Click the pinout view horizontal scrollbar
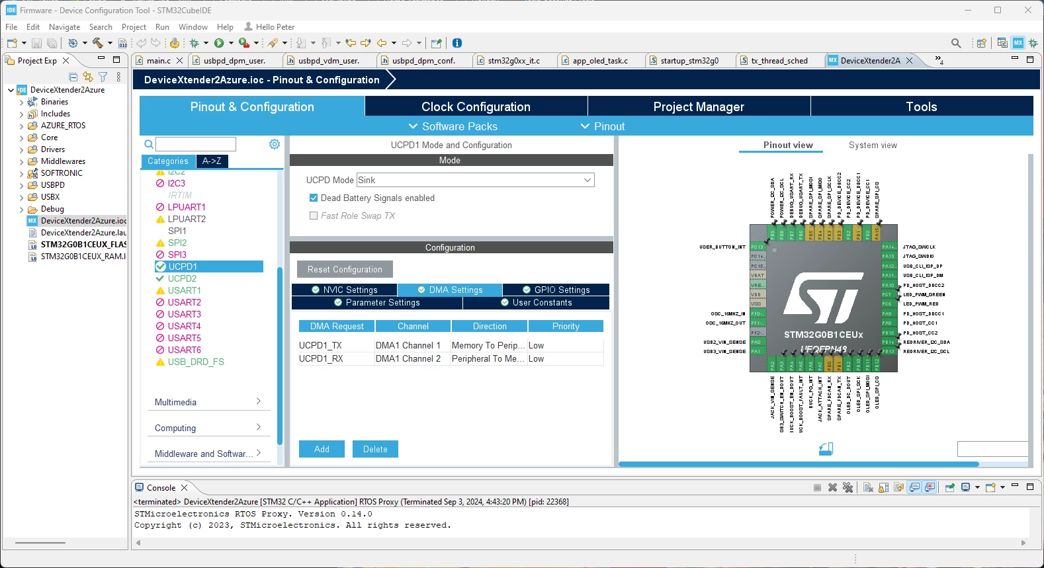The image size is (1044, 568). pyautogui.click(x=799, y=464)
